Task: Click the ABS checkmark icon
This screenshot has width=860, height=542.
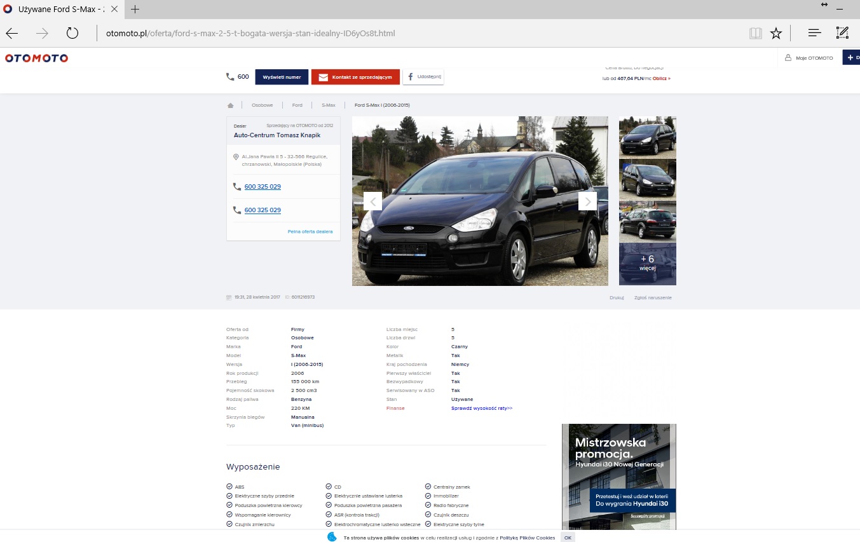Action: 229,487
